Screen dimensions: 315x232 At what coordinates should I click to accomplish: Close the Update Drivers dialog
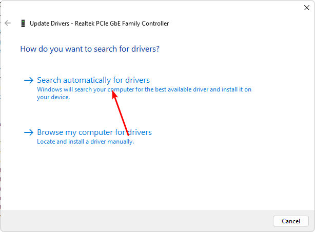[307, 8]
